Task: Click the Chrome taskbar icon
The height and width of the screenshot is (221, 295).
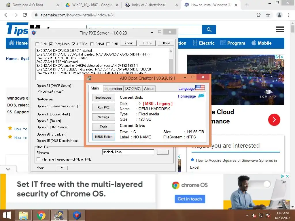Action: 41,215
